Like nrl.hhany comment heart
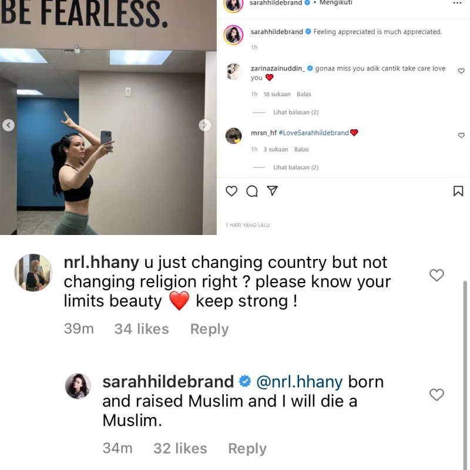This screenshot has height=470, width=470. (437, 275)
